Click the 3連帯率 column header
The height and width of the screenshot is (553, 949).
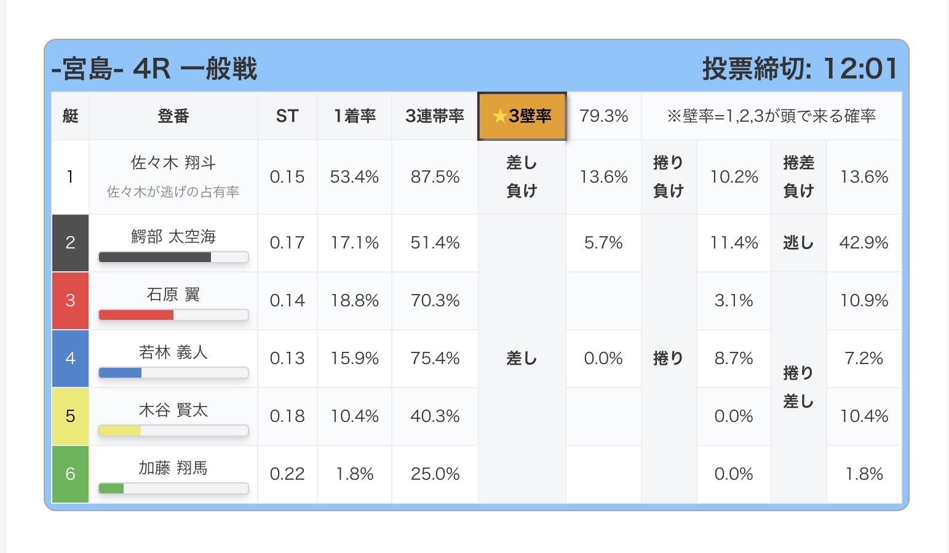[435, 116]
